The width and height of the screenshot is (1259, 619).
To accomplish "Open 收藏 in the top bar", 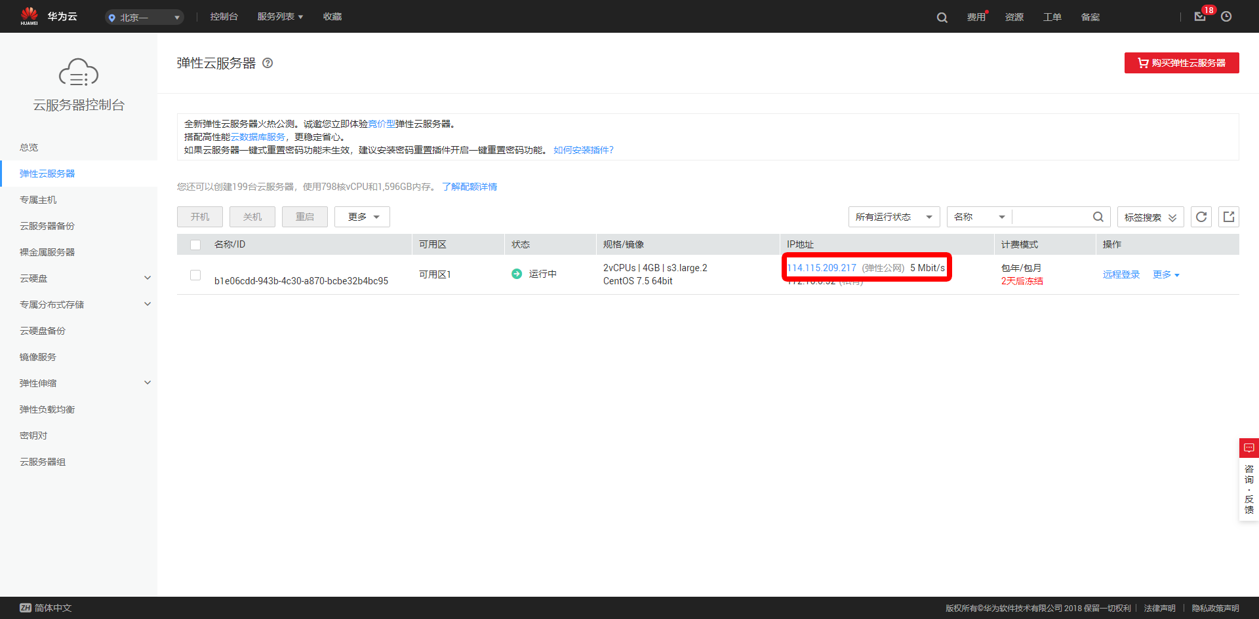I will click(332, 16).
